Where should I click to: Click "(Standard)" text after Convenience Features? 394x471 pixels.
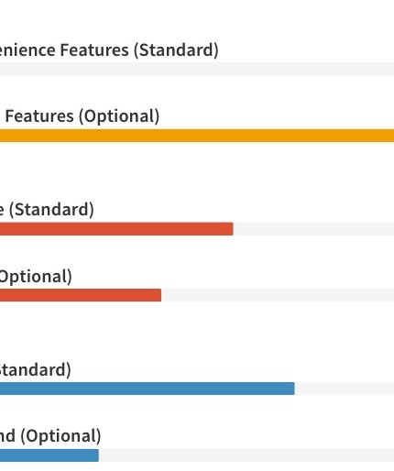click(x=176, y=50)
